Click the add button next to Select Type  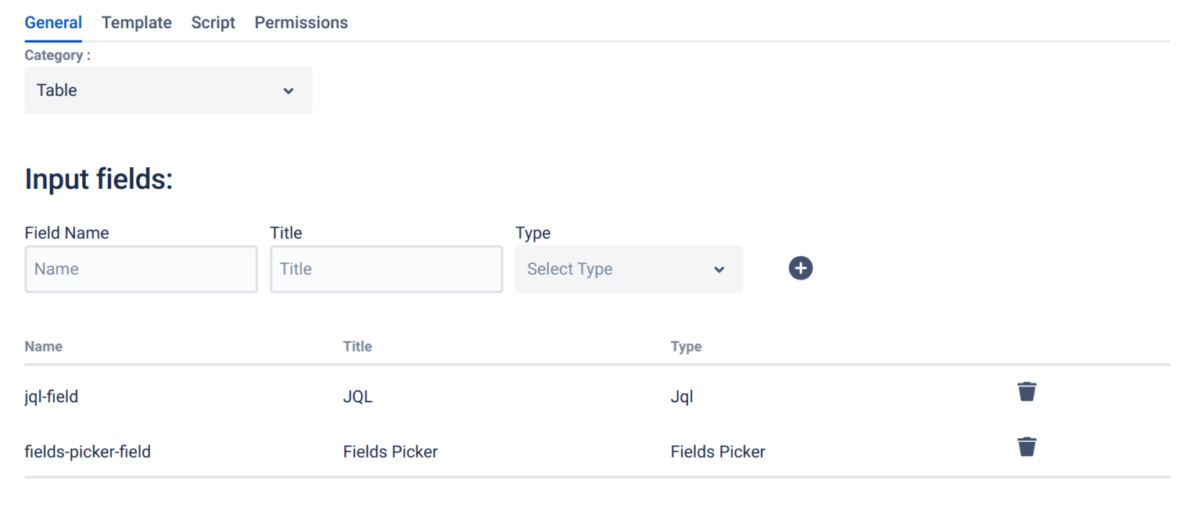pos(801,268)
